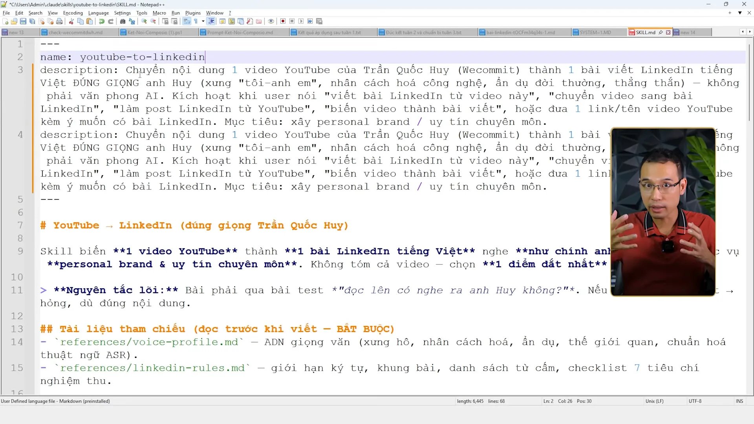Open Folder as Workspace icon
Image resolution: width=754 pixels, height=424 pixels.
click(x=259, y=21)
